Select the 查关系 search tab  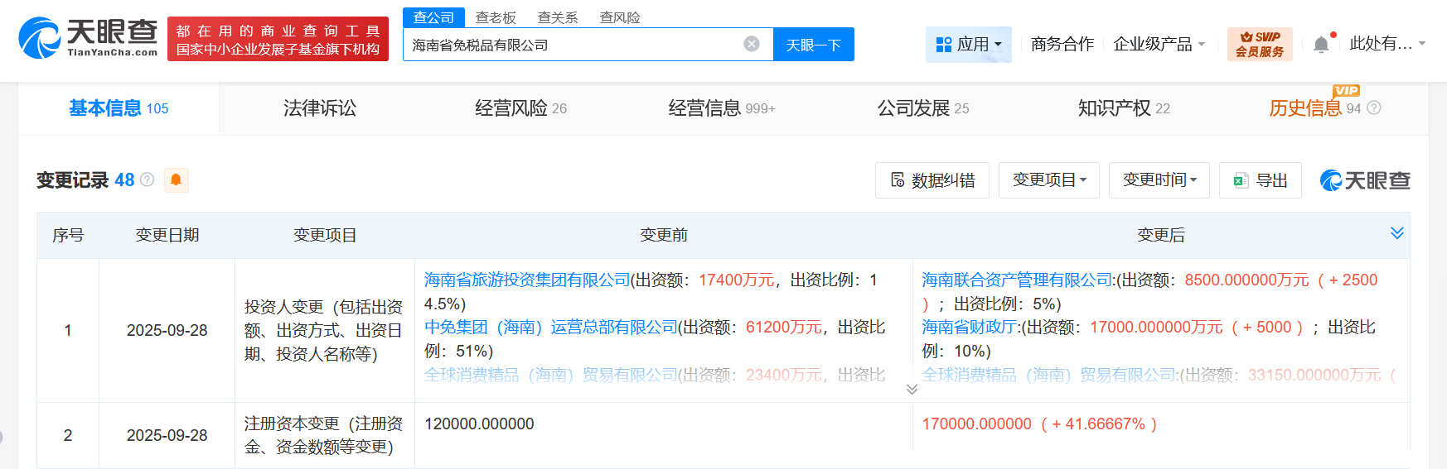(558, 17)
